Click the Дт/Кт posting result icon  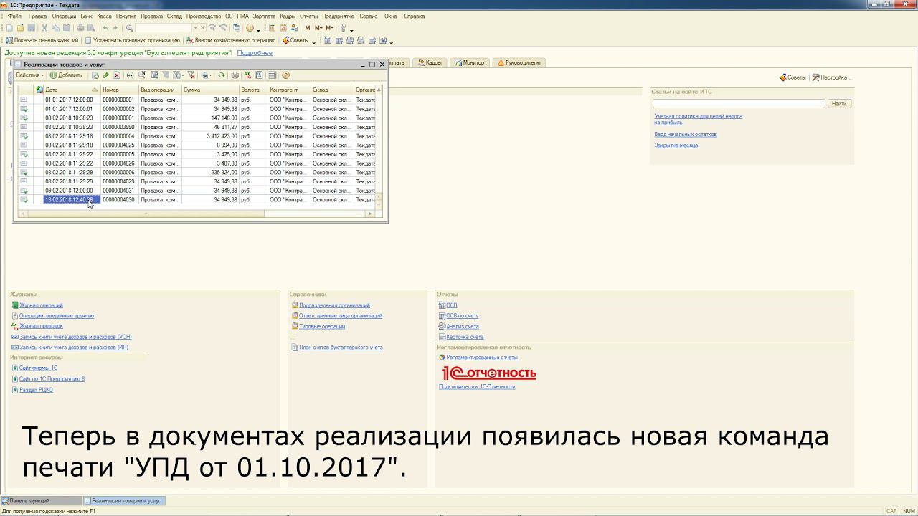(x=247, y=75)
